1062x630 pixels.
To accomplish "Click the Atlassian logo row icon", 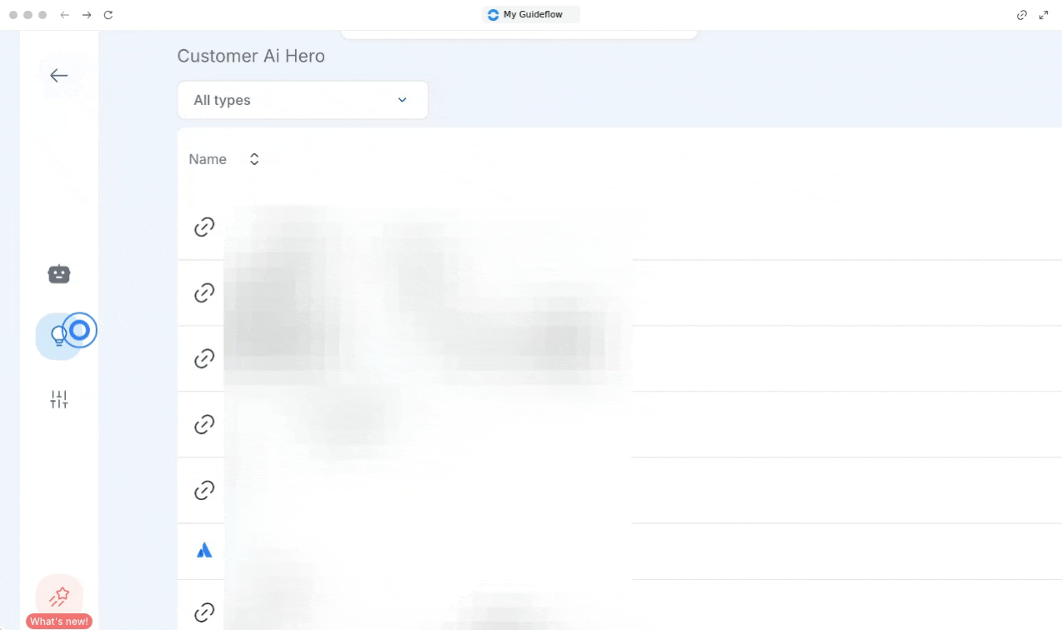I will [x=204, y=551].
